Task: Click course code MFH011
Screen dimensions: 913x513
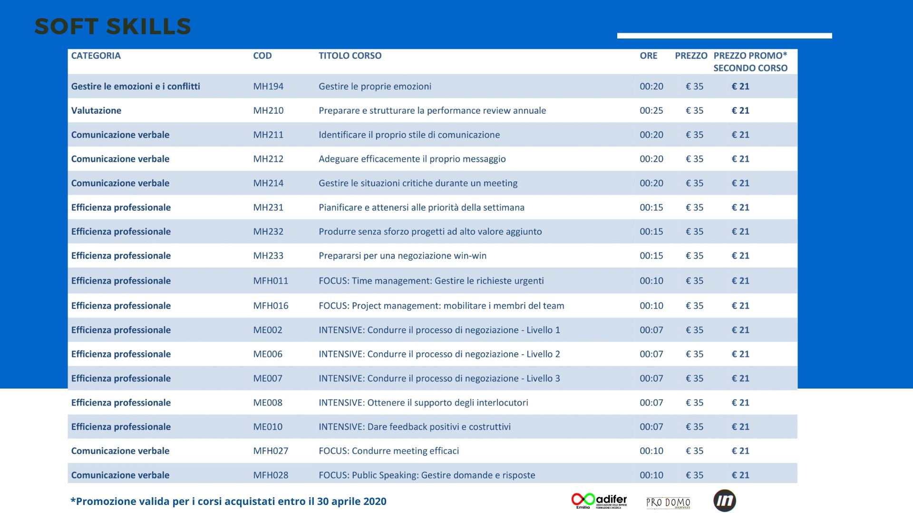Action: [x=271, y=281]
